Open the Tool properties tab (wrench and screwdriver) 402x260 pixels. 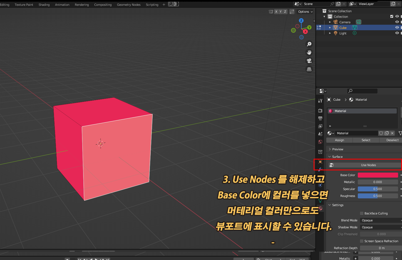[320, 101]
